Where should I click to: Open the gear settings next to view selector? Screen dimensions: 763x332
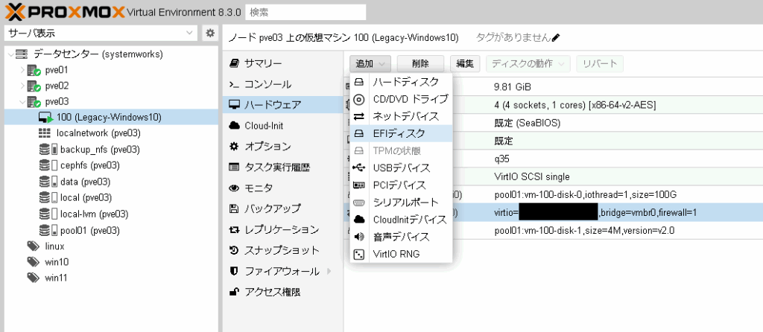[x=210, y=33]
